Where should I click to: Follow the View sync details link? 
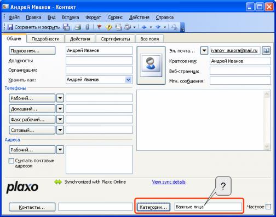[x=169, y=182]
